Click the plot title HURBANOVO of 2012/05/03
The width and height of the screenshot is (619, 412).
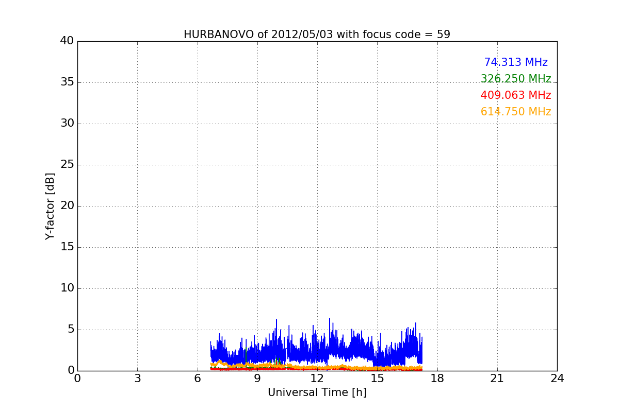(x=317, y=35)
